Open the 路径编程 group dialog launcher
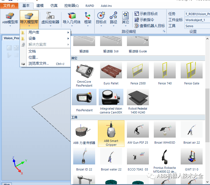 [x=164, y=31]
